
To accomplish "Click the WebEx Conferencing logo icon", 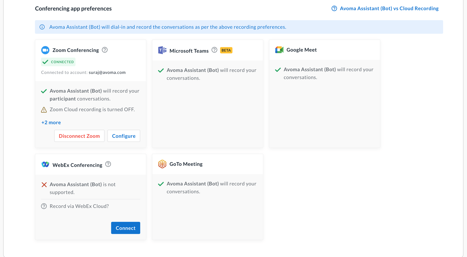I will click(45, 165).
